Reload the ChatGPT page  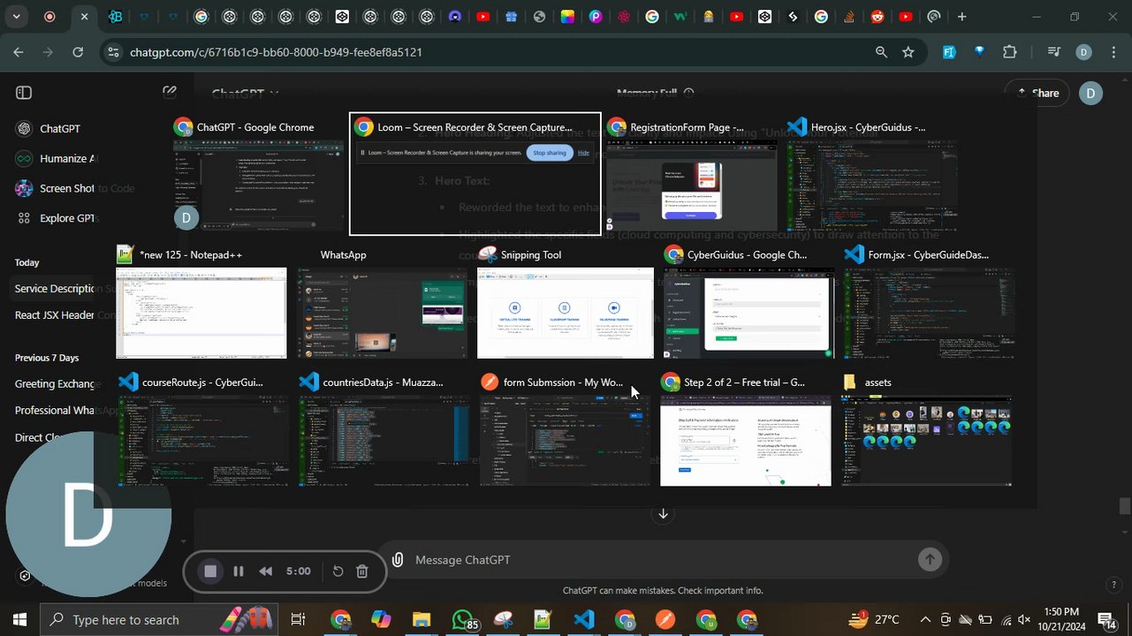coord(78,52)
